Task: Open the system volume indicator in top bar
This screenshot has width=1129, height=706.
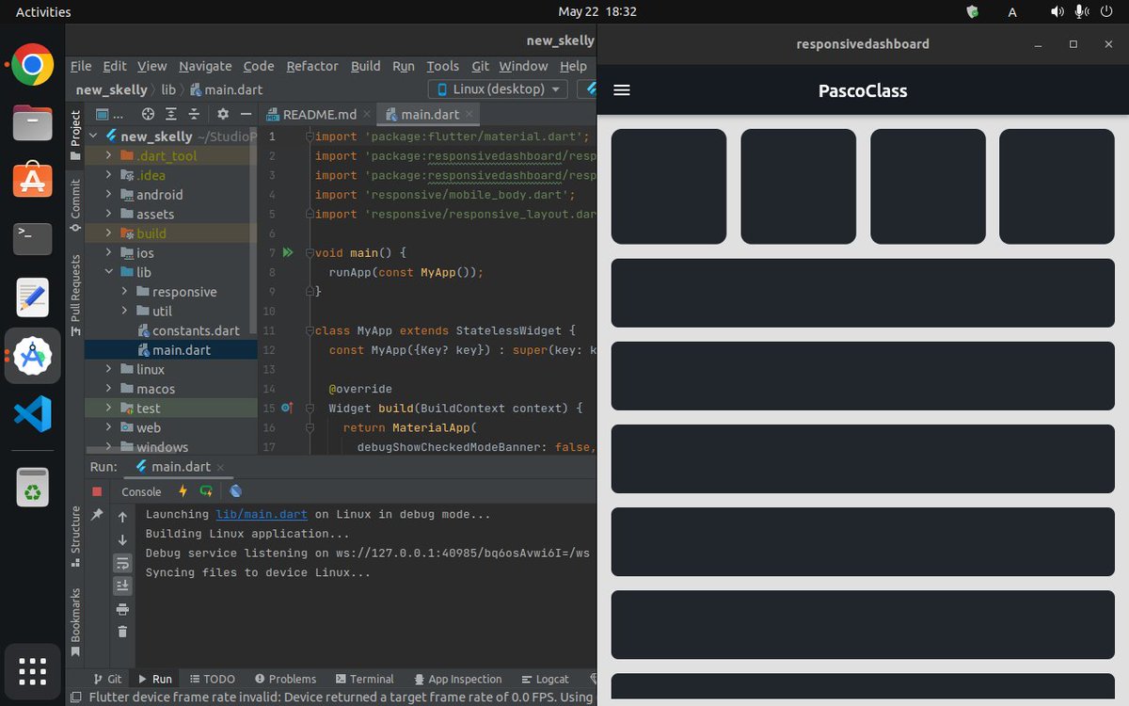Action: pyautogui.click(x=1058, y=12)
